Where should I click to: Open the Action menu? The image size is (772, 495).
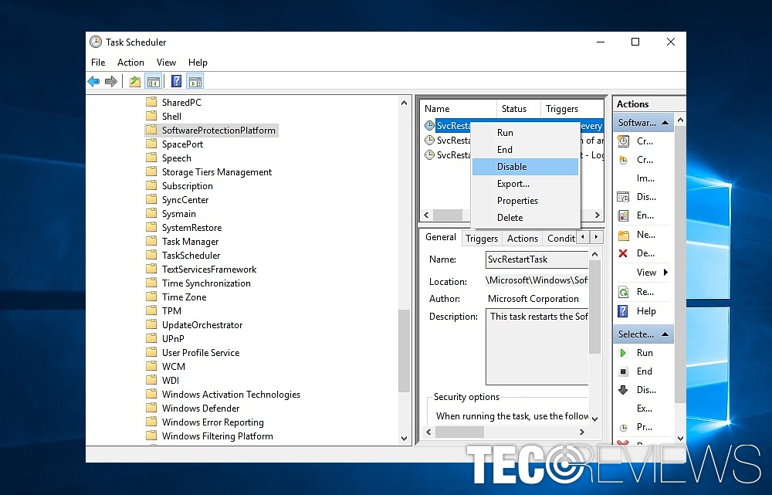130,63
